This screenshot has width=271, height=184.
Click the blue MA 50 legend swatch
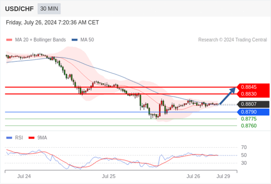(74, 40)
